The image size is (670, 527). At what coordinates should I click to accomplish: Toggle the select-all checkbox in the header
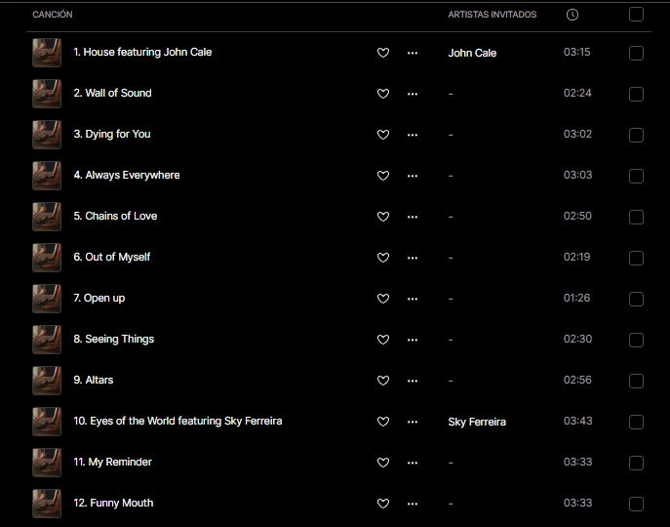pyautogui.click(x=637, y=15)
